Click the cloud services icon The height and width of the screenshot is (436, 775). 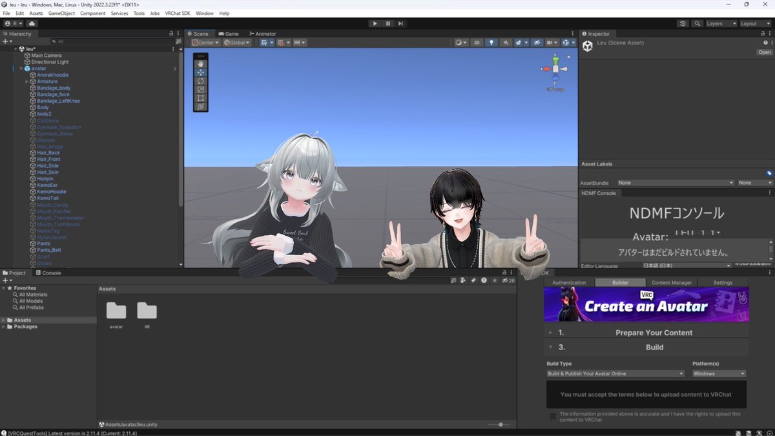tap(32, 23)
